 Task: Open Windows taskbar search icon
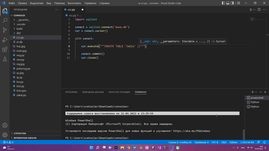(x=98, y=148)
